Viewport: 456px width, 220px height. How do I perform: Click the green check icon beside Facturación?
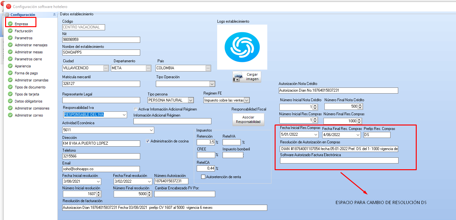10,31
